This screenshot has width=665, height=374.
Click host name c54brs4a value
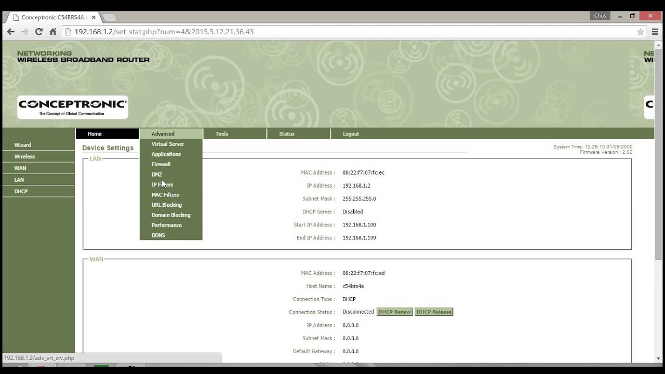click(x=353, y=286)
